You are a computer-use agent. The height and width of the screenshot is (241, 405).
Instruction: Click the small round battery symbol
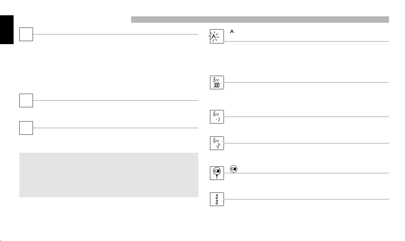coord(233,169)
